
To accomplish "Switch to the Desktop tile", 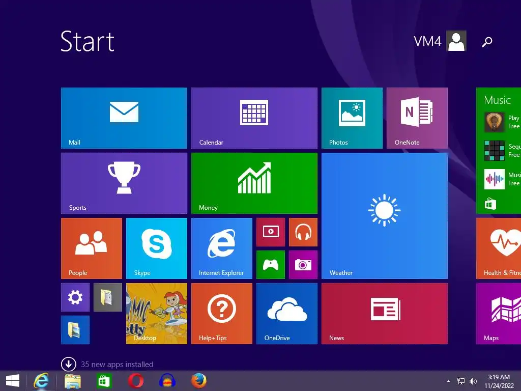I will point(157,314).
